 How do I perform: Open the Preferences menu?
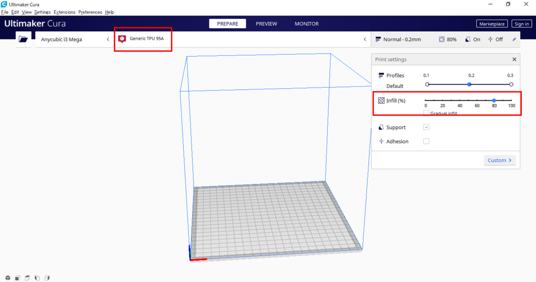click(x=91, y=12)
